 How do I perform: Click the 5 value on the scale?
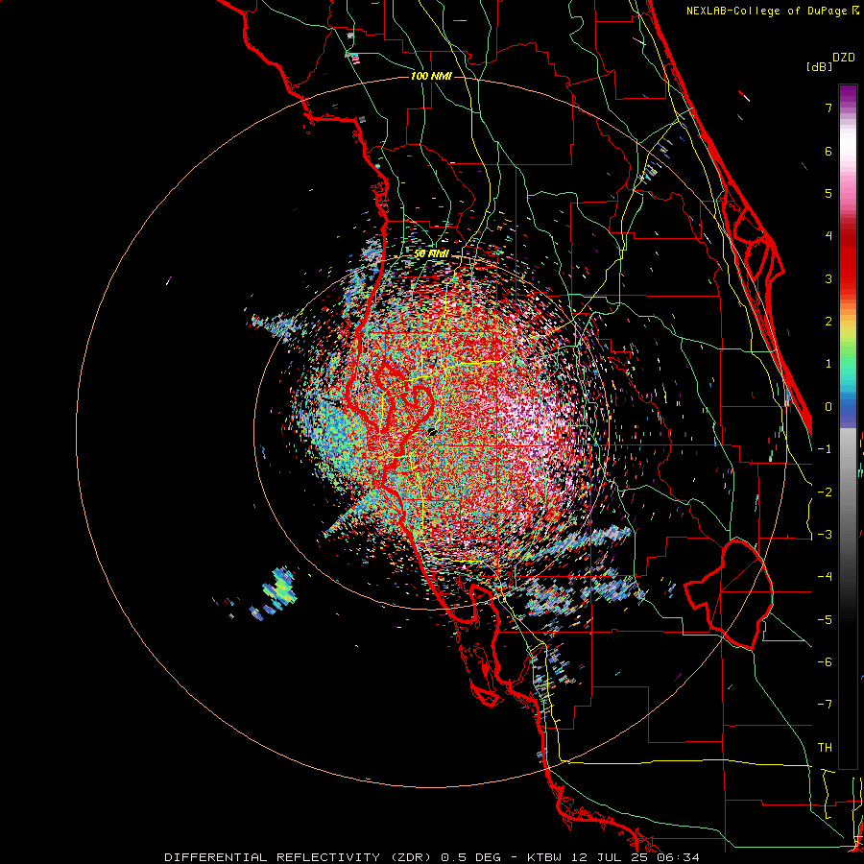828,193
